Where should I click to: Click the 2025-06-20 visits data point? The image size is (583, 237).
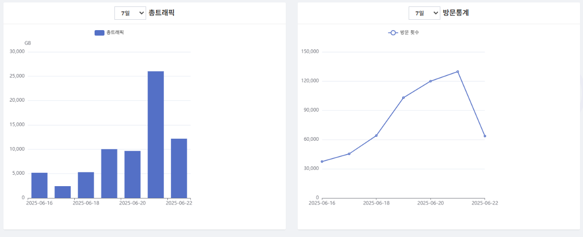click(430, 81)
